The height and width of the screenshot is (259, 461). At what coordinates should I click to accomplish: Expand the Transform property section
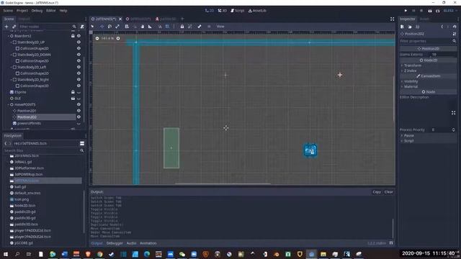point(428,65)
